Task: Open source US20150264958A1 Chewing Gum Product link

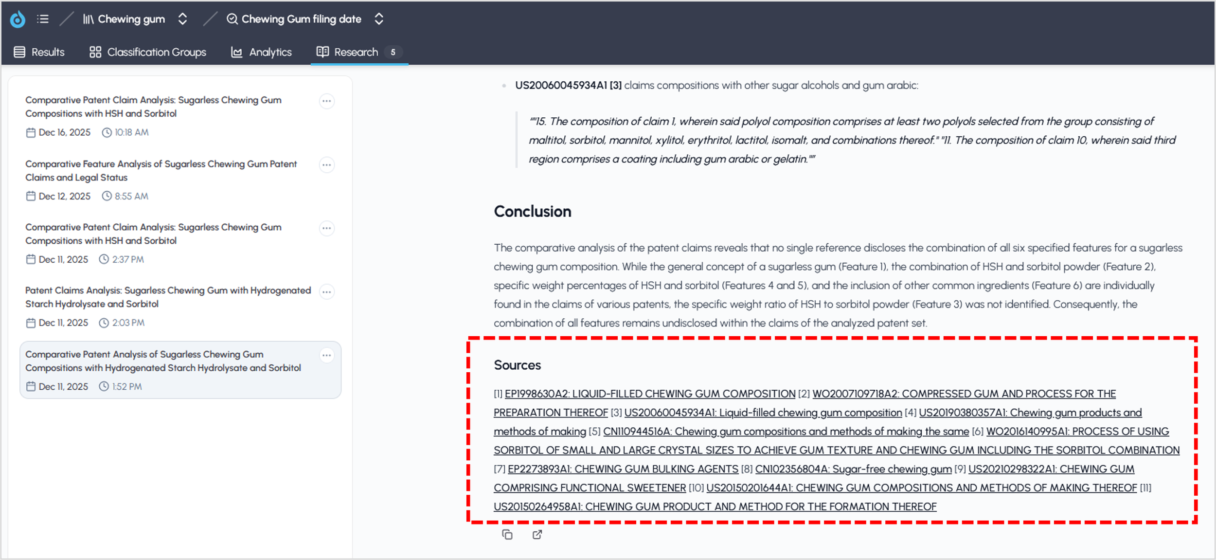Action: point(715,506)
